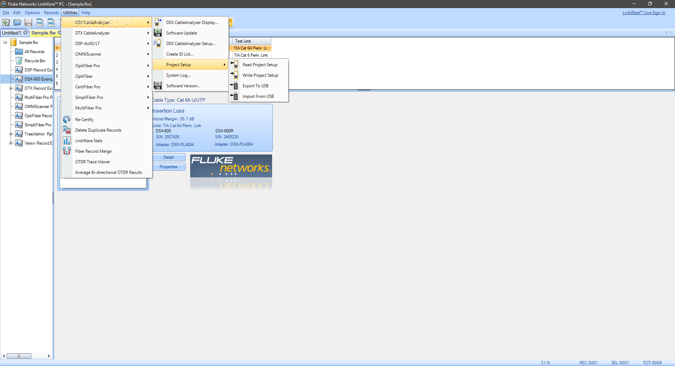Select Average Bi-directional OTDR Results

tap(107, 172)
